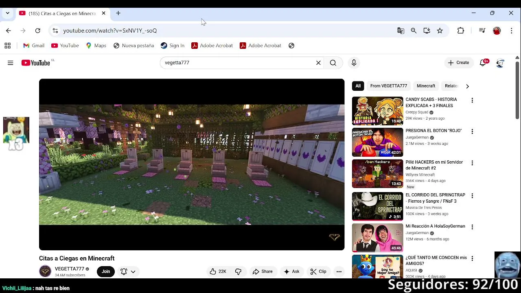Start voice search with microphone icon
The image size is (521, 293).
tap(354, 63)
